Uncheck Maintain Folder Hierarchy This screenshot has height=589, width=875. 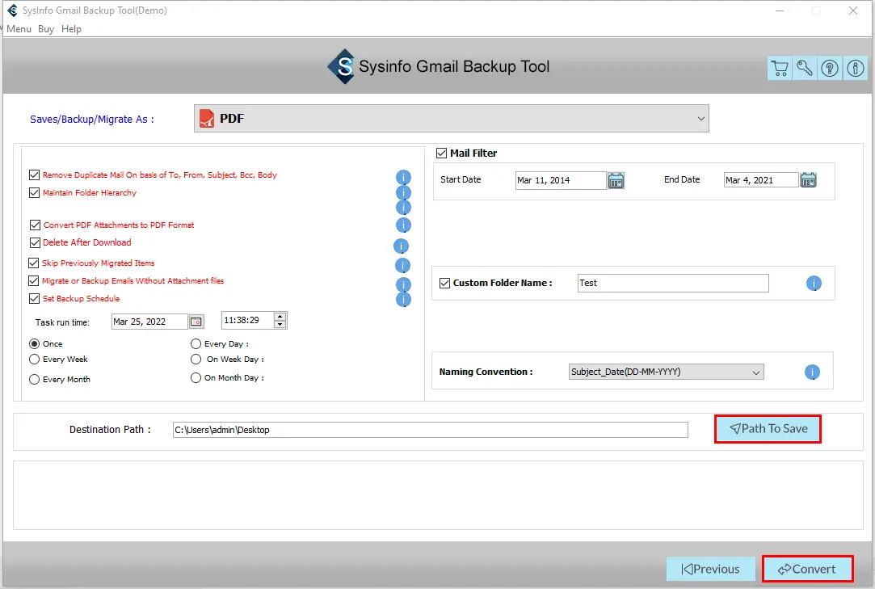34,192
